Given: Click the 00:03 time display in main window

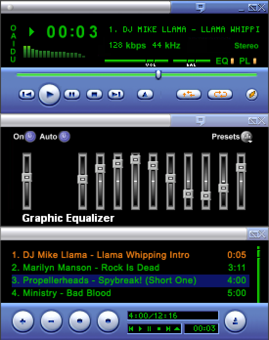Looking at the screenshot, I should click(x=72, y=32).
